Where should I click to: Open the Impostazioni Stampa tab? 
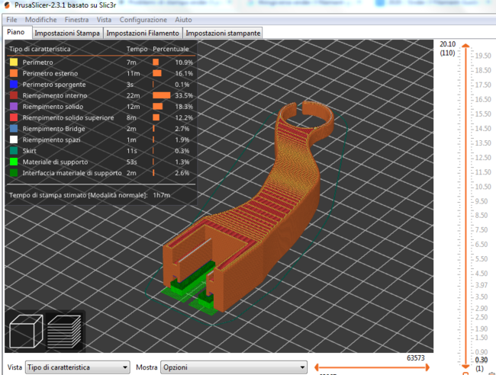(x=67, y=33)
